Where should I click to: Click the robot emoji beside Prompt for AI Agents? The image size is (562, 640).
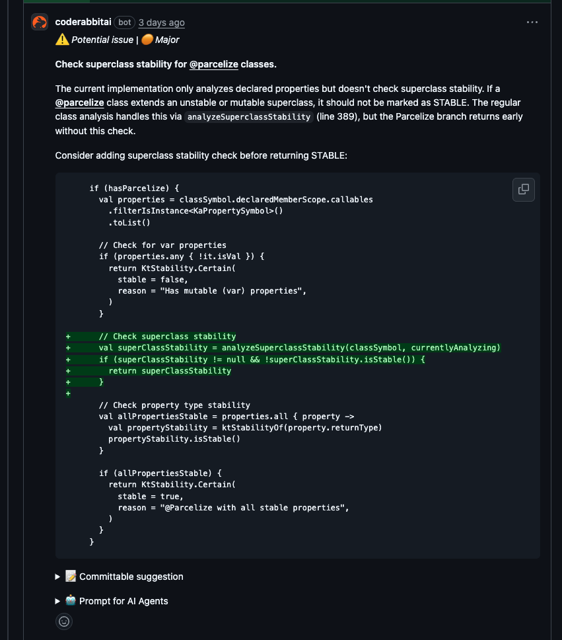(x=71, y=601)
